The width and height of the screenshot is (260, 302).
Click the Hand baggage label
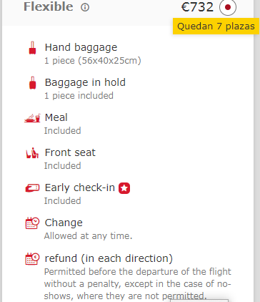click(81, 47)
